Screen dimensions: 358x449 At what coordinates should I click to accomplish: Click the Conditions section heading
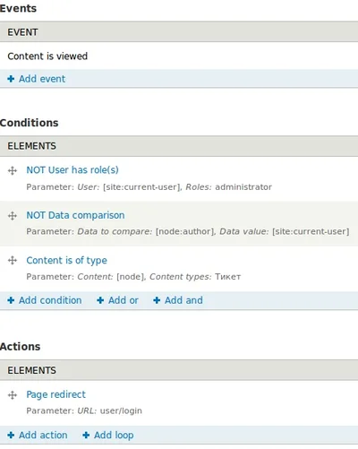(30, 123)
